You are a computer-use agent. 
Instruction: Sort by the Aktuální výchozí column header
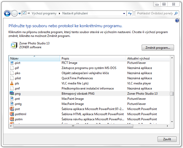[x=148, y=58]
